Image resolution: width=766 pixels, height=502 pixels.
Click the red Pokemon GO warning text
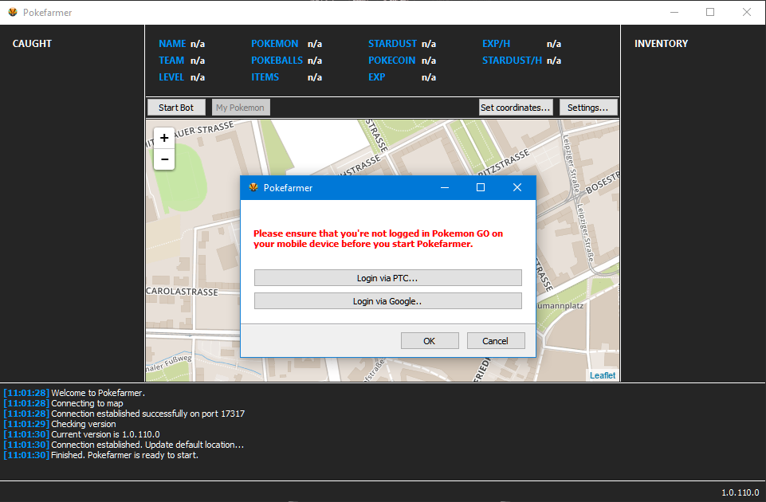378,238
